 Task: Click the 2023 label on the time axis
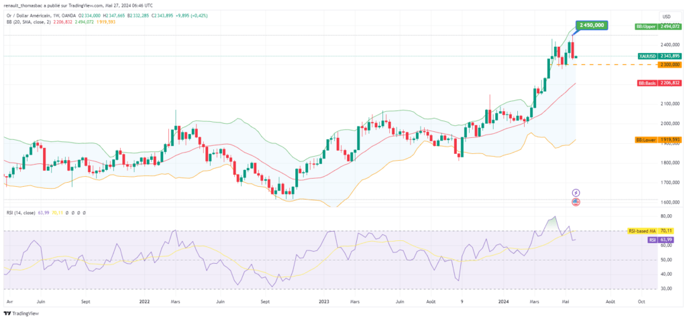(325, 301)
